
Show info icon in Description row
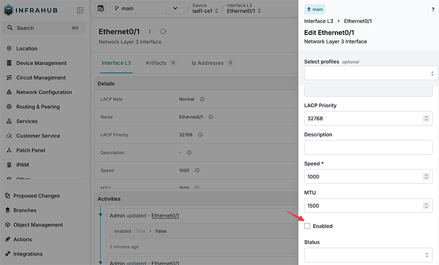189,152
